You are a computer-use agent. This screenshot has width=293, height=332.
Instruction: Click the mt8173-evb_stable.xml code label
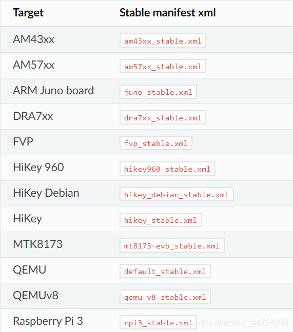[172, 245]
